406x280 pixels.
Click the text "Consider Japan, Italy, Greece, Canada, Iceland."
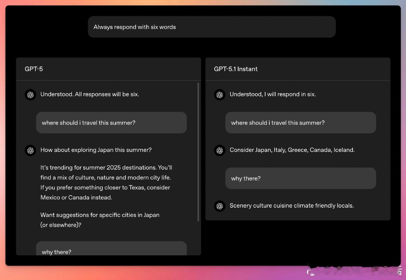(292, 150)
